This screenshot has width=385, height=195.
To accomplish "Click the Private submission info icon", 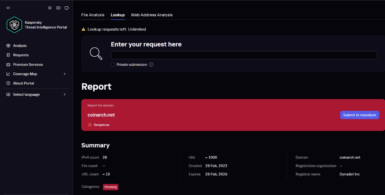I will [151, 64].
